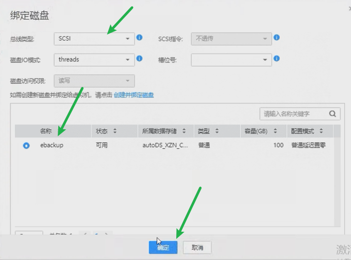The image size is (351, 260).
Task: Select the ebackup row name
Action: click(x=52, y=145)
